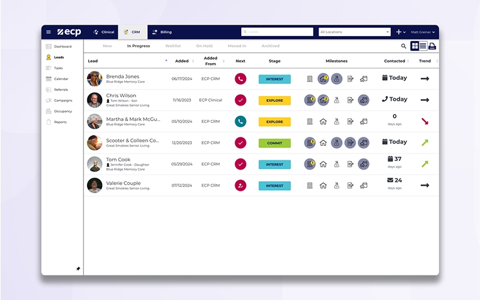This screenshot has height=300, width=480.
Task: Click Brenda Jones avatar photo
Action: [95, 79]
